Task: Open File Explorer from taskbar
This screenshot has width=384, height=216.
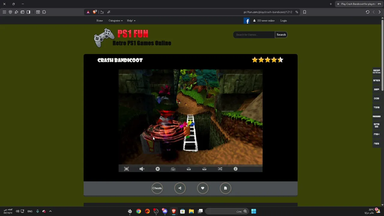Action: tap(191, 211)
